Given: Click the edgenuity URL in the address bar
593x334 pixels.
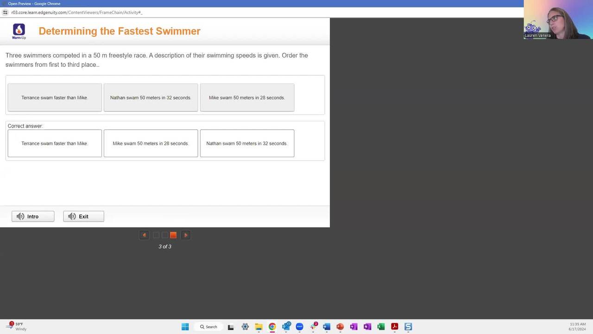Looking at the screenshot, I should coord(77,13).
